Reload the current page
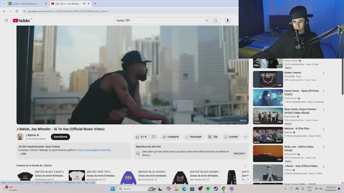The width and height of the screenshot is (344, 193). pyautogui.click(x=17, y=11)
